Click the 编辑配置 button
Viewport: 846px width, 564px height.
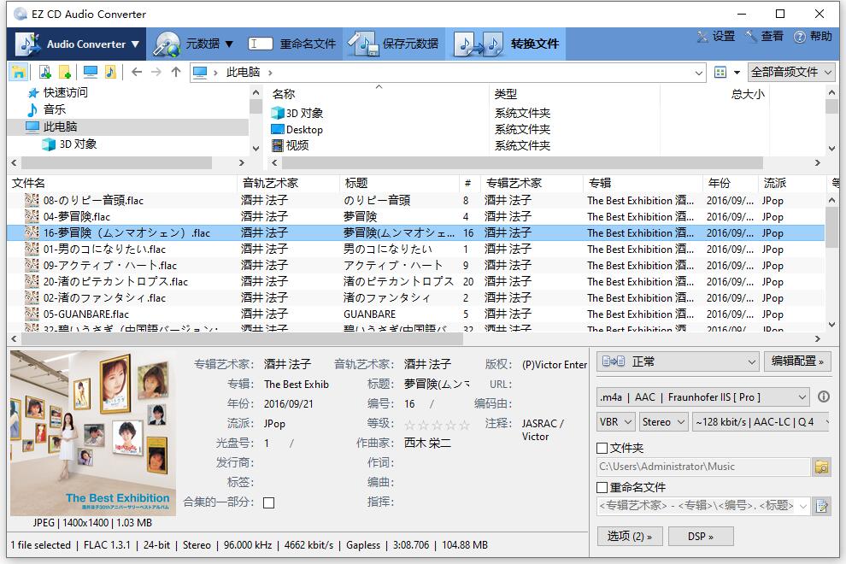coord(797,361)
